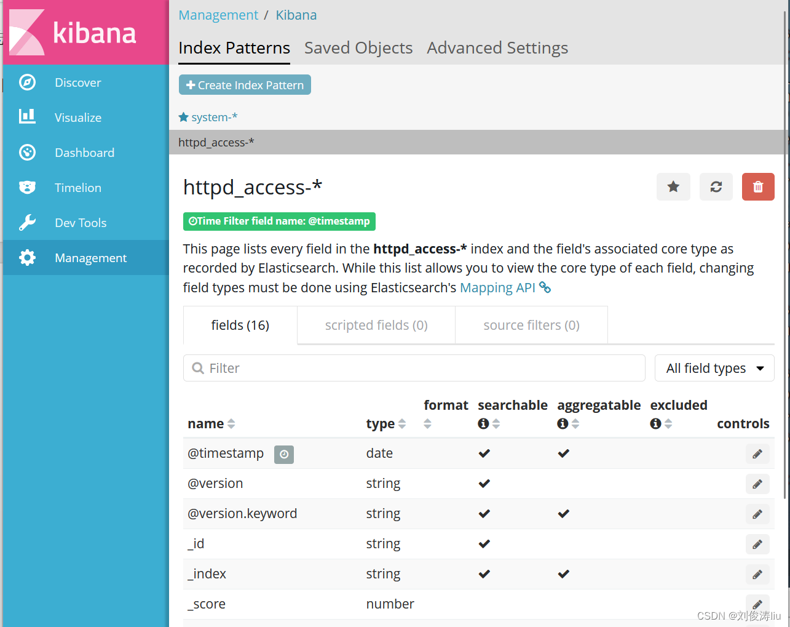Select the httpd_access-* index pattern row
The image size is (790, 627).
click(x=478, y=142)
